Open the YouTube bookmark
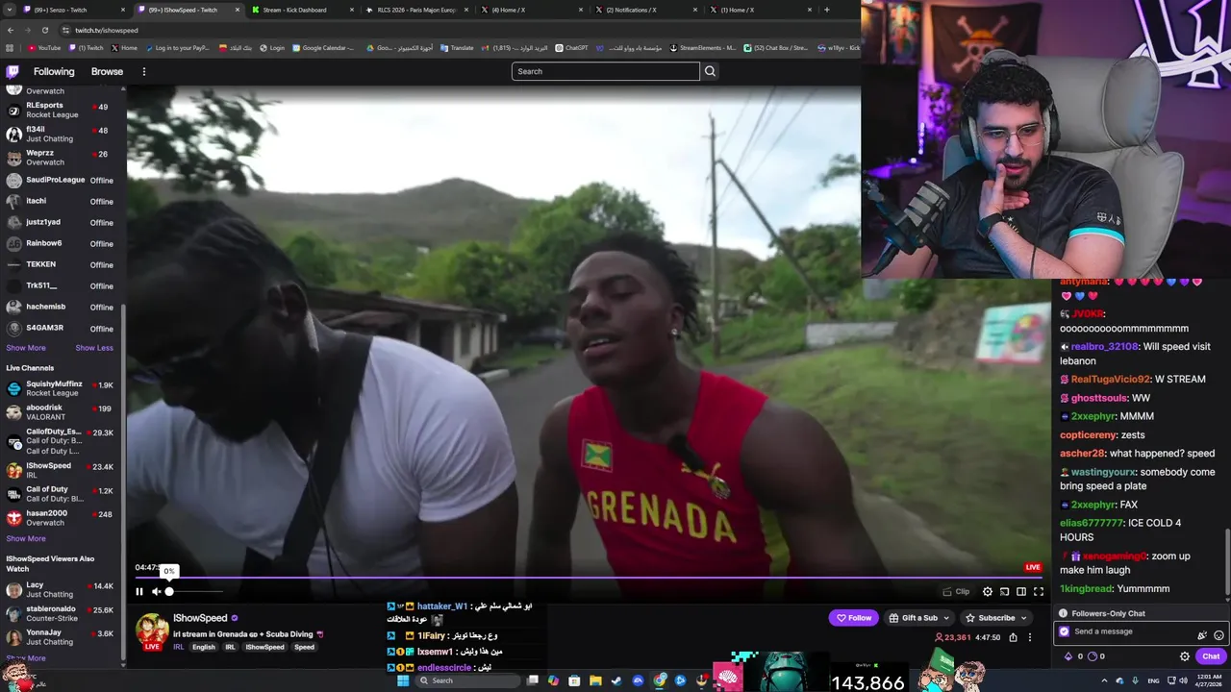The height and width of the screenshot is (692, 1231). 44,47
